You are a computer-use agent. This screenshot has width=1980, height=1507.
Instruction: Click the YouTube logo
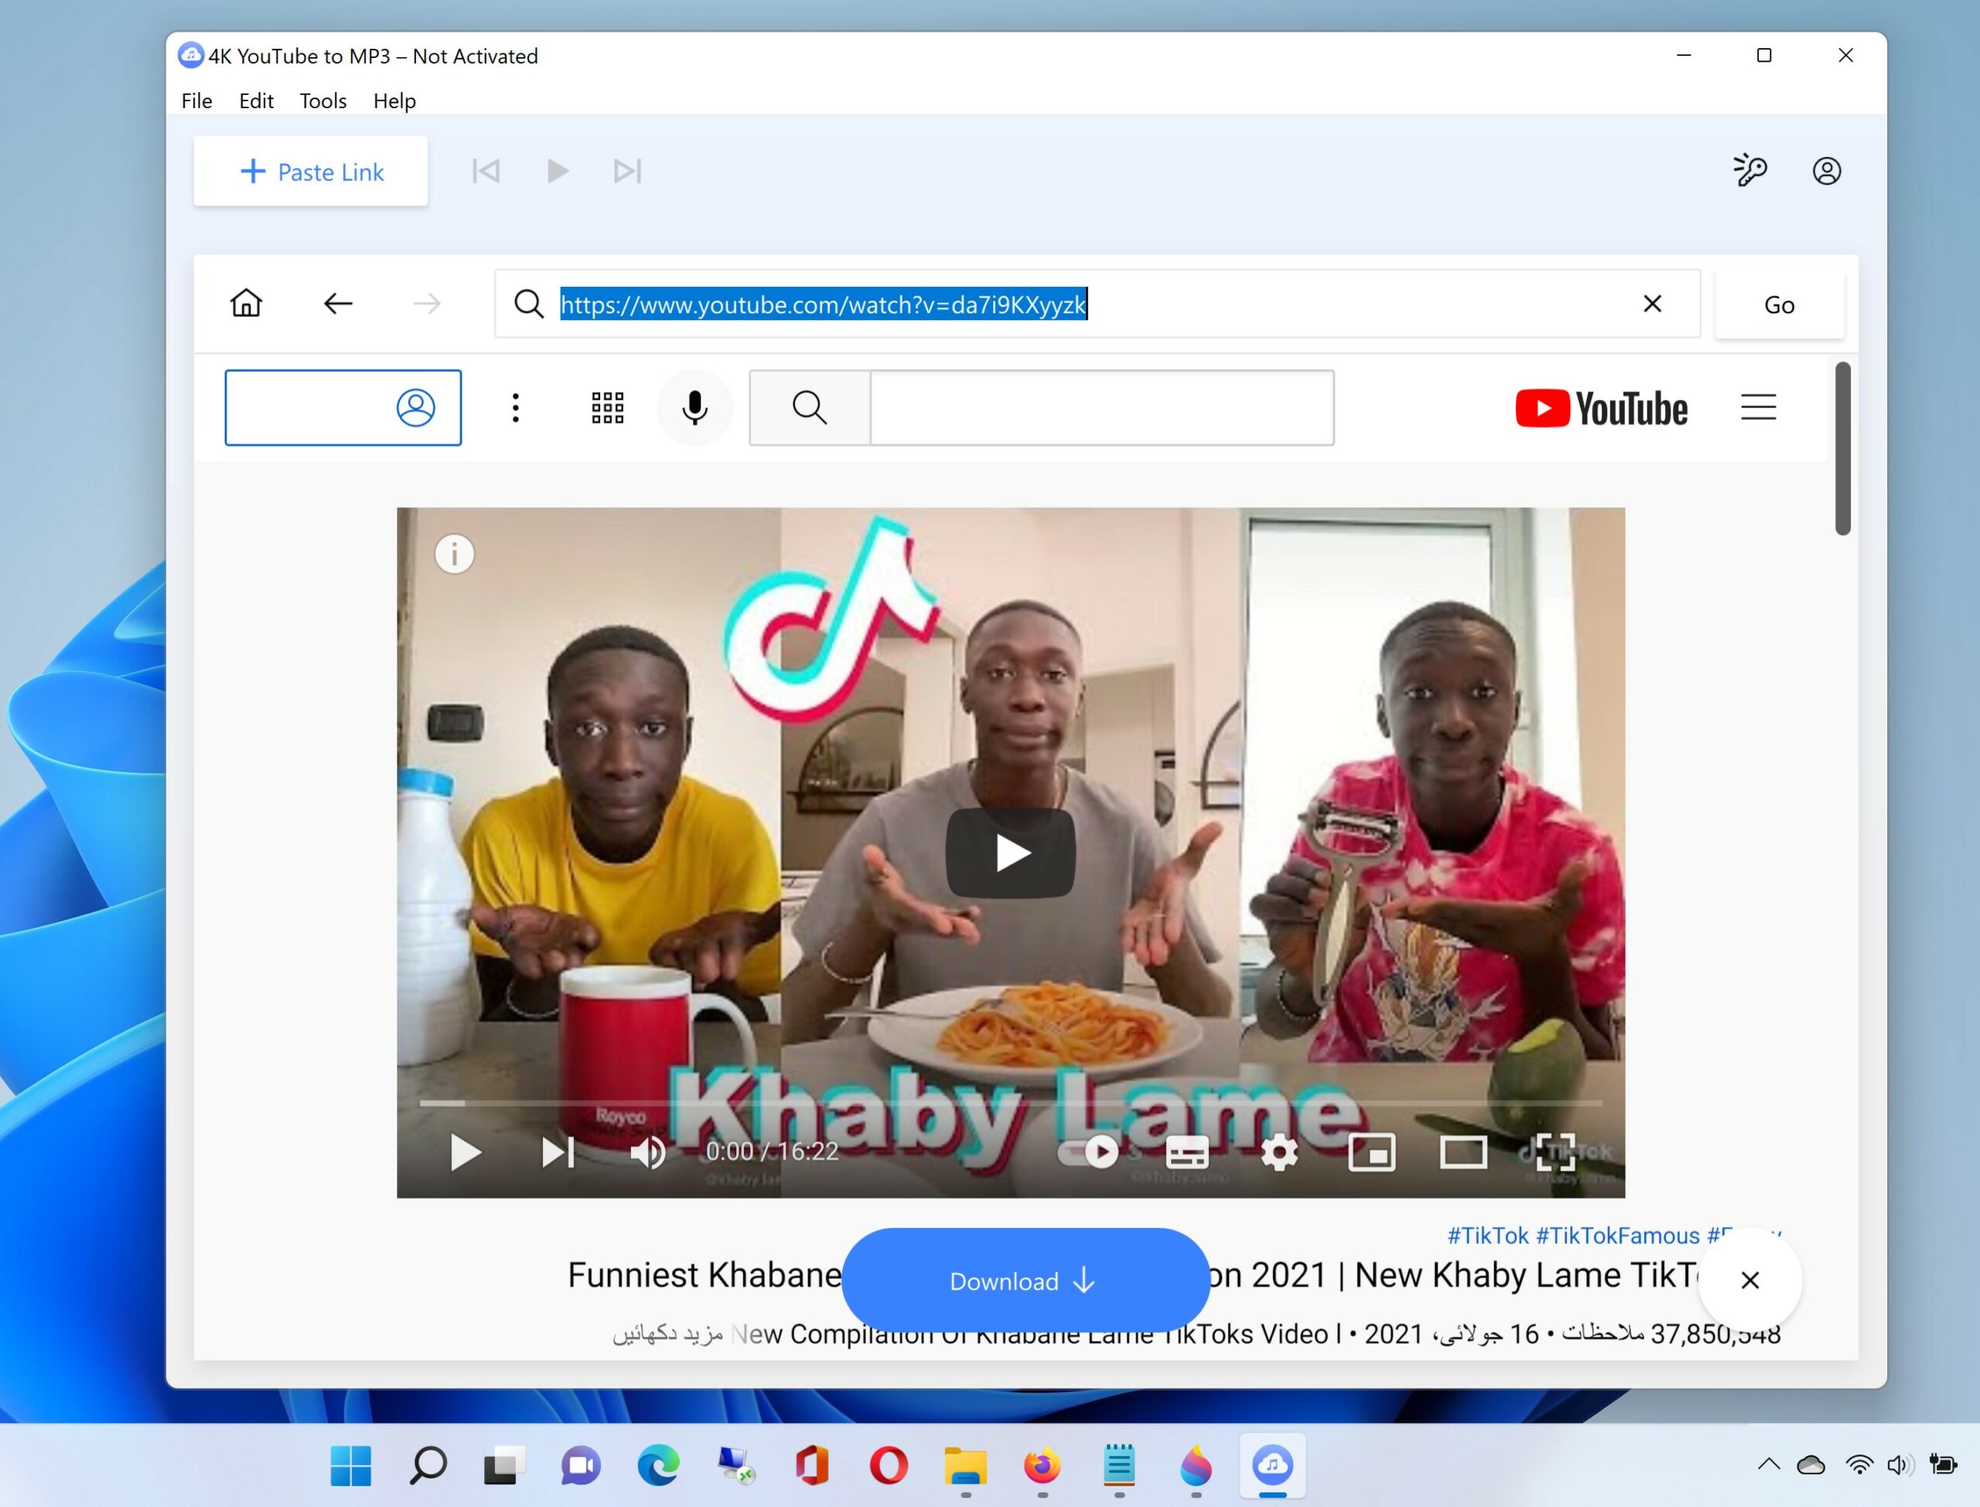coord(1602,408)
